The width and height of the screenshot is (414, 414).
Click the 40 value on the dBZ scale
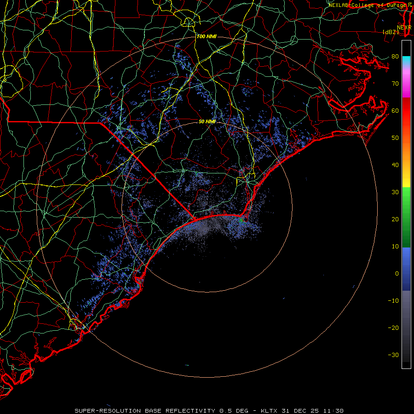(x=395, y=165)
